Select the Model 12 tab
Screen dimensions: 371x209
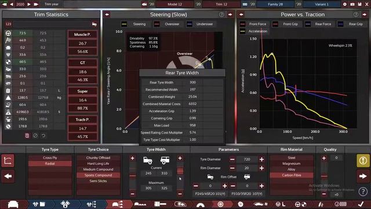[x=174, y=4]
